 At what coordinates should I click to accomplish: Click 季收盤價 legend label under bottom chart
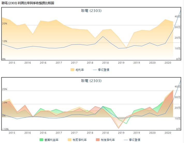(135, 140)
